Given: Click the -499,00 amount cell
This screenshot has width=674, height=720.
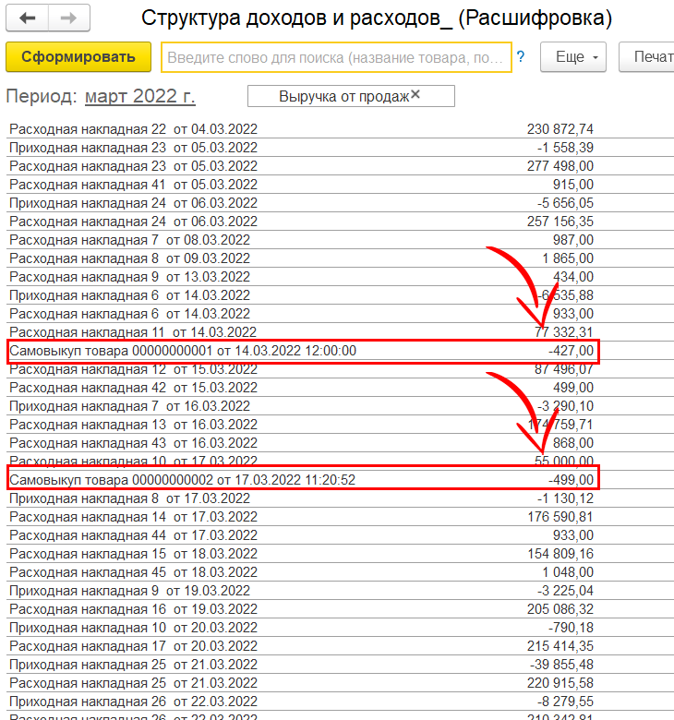Looking at the screenshot, I should (570, 480).
